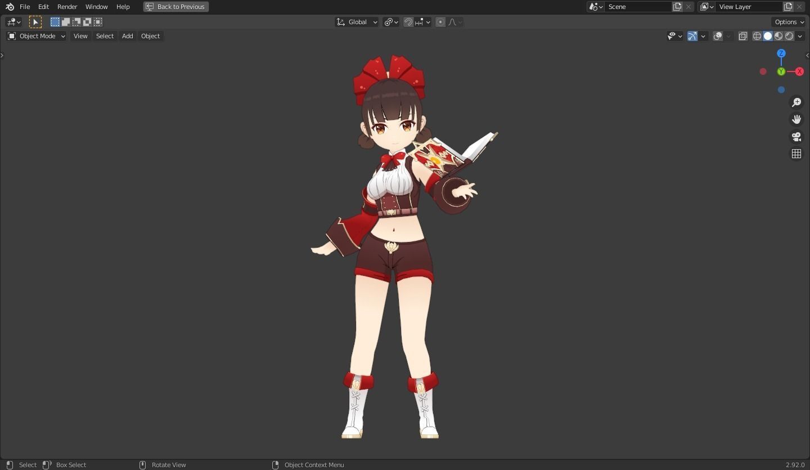Remove View Layer using its X icon
The image size is (810, 470).
click(799, 7)
